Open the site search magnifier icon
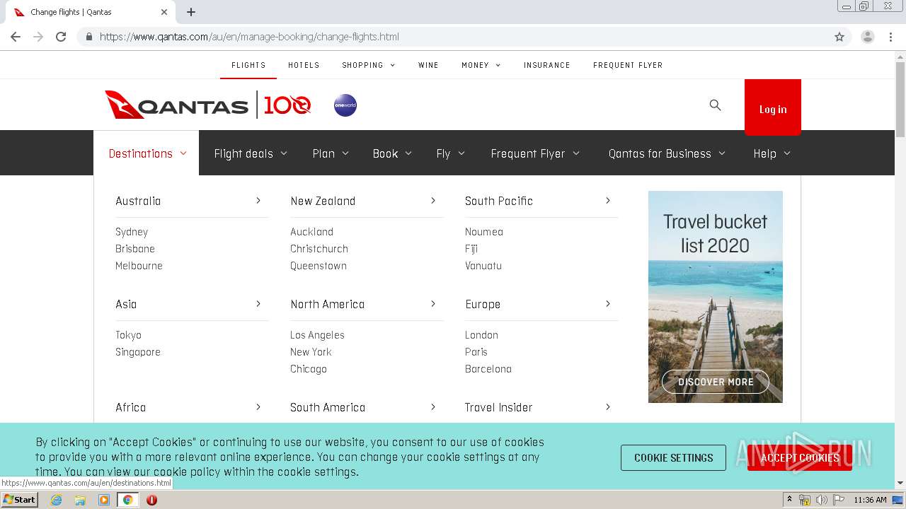This screenshot has height=509, width=906. click(715, 105)
